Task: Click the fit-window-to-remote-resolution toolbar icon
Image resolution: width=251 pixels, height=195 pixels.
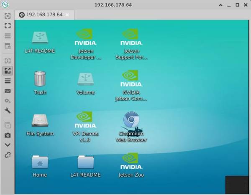Action: tap(8, 16)
